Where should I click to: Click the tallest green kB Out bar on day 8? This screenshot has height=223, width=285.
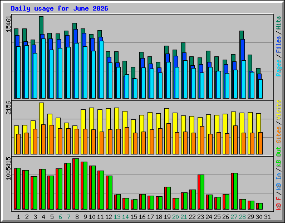coord(77,184)
